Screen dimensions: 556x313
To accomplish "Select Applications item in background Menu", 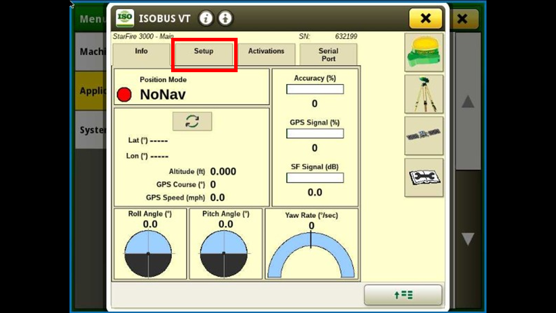I will (91, 91).
